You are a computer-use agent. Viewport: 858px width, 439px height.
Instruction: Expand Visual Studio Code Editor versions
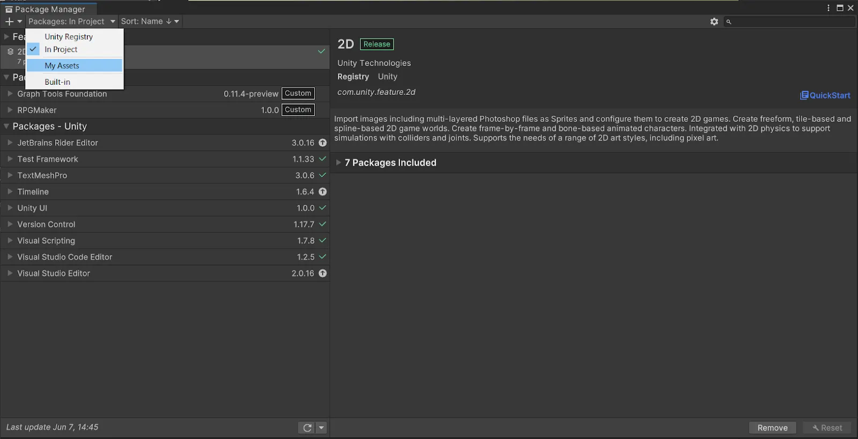coord(10,257)
